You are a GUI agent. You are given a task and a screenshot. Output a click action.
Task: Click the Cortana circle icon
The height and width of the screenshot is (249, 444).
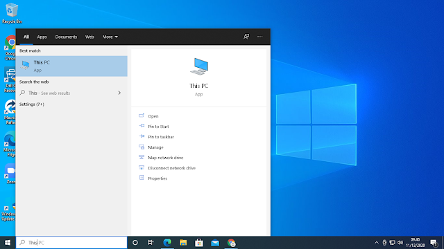(135, 243)
